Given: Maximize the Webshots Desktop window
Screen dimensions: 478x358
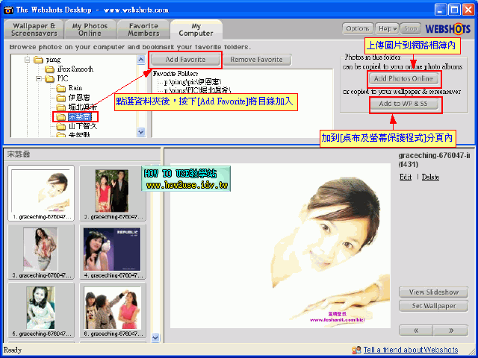Looking at the screenshot, I should point(455,10).
